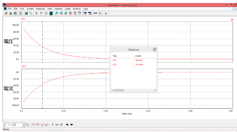This screenshot has width=237, height=132.
Task: Click the first magnifier zoom icon
Action: click(56, 13)
